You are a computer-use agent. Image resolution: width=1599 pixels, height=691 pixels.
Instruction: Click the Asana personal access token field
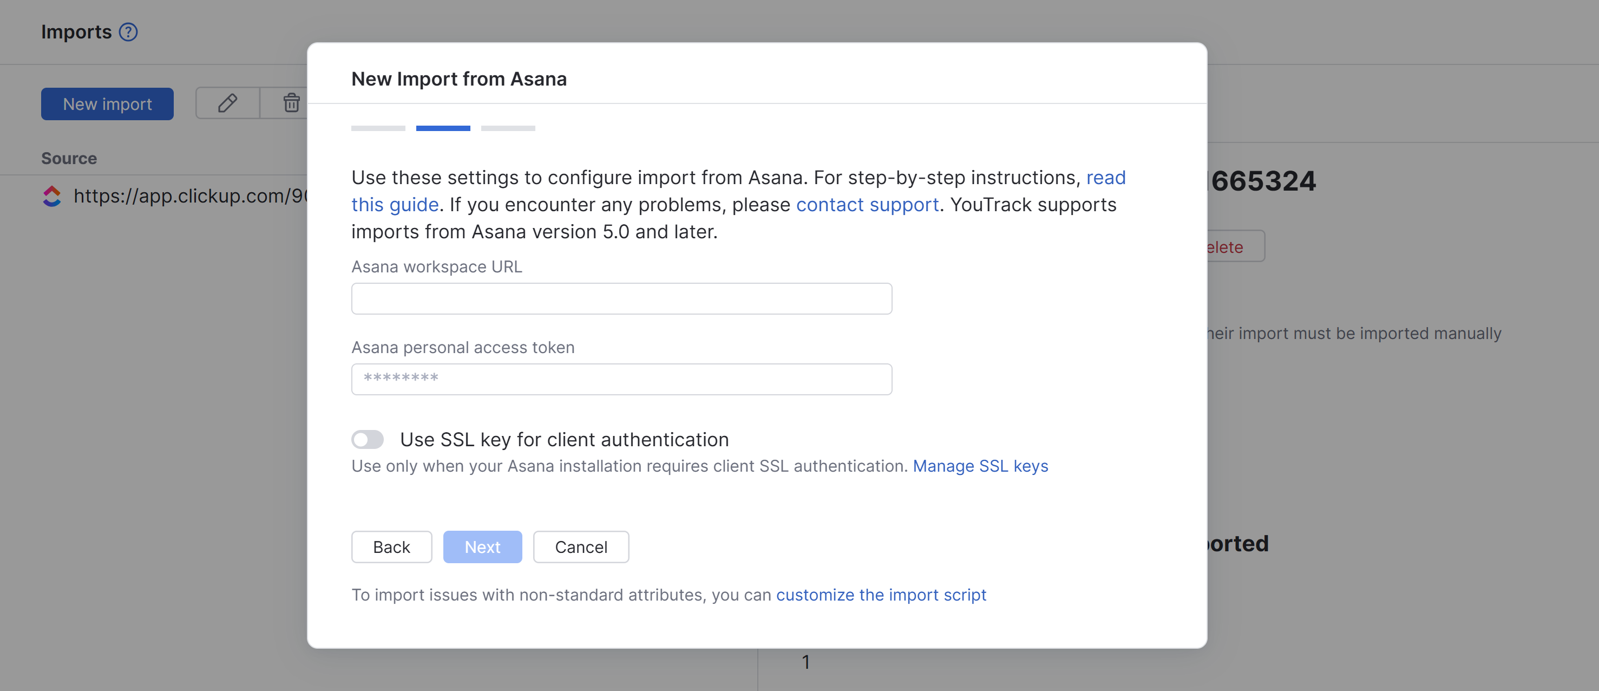[621, 379]
